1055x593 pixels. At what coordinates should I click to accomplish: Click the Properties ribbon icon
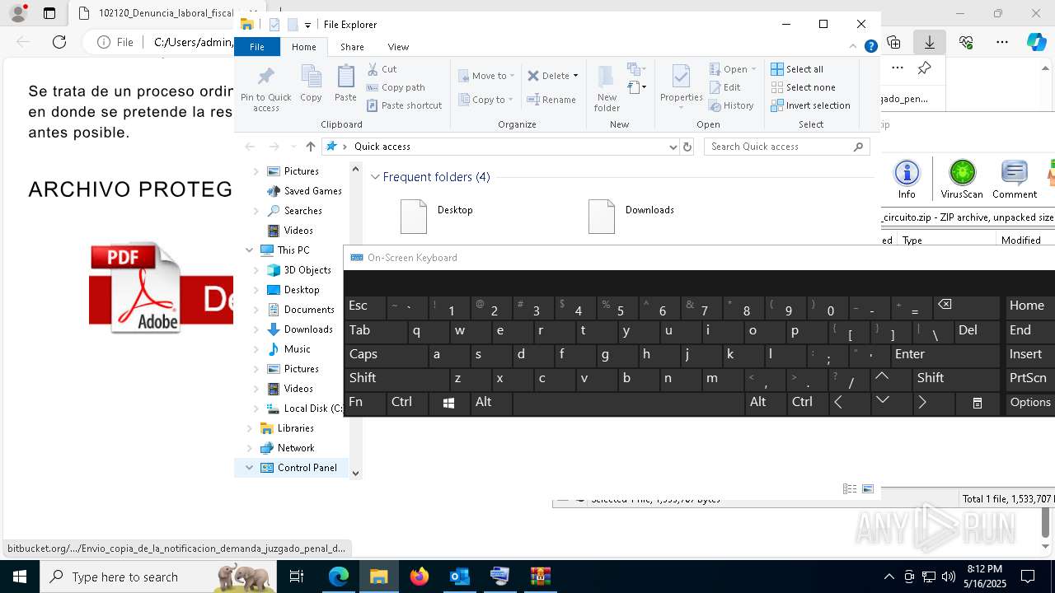[x=681, y=77]
